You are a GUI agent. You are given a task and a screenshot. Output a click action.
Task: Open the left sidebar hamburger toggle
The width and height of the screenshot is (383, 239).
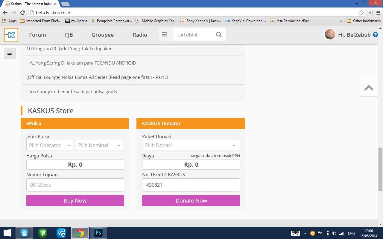click(10, 53)
